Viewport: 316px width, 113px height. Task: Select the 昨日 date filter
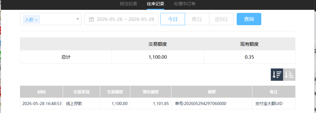click(x=197, y=19)
